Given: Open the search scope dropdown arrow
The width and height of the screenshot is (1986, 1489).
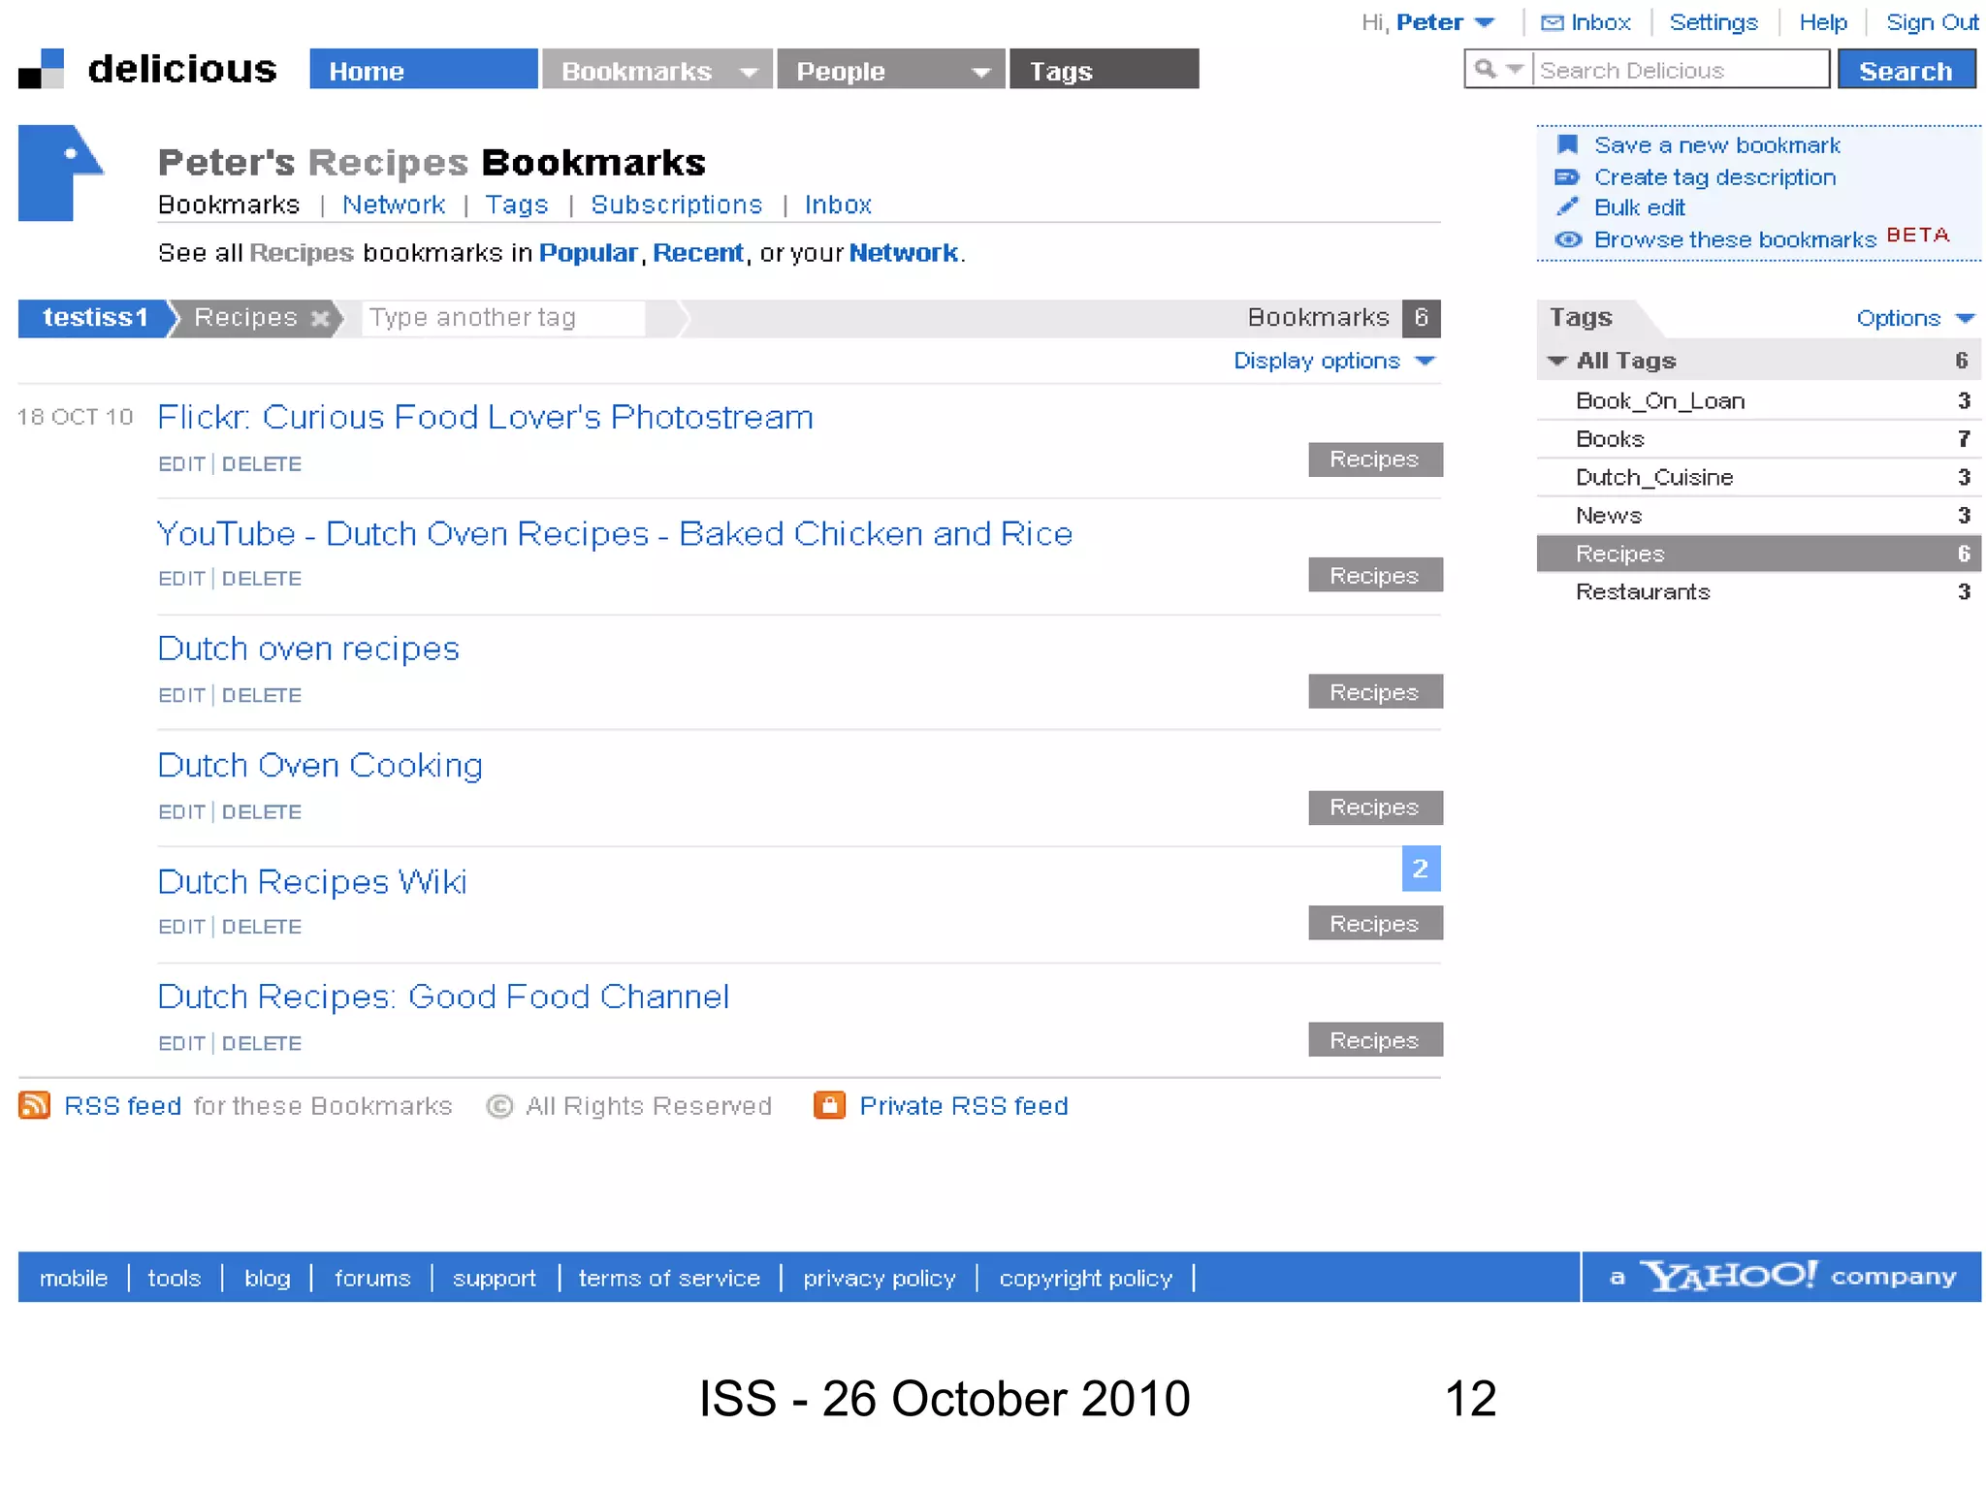Looking at the screenshot, I should (1515, 70).
